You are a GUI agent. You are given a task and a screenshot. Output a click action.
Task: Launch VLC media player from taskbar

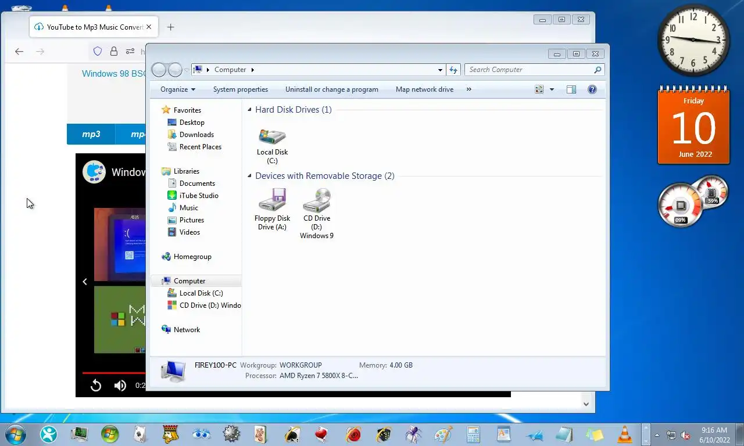point(625,434)
